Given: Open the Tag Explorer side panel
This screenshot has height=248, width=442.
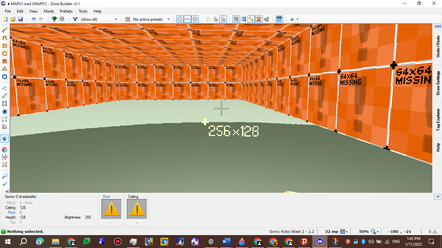Looking at the screenshot, I should (x=438, y=119).
